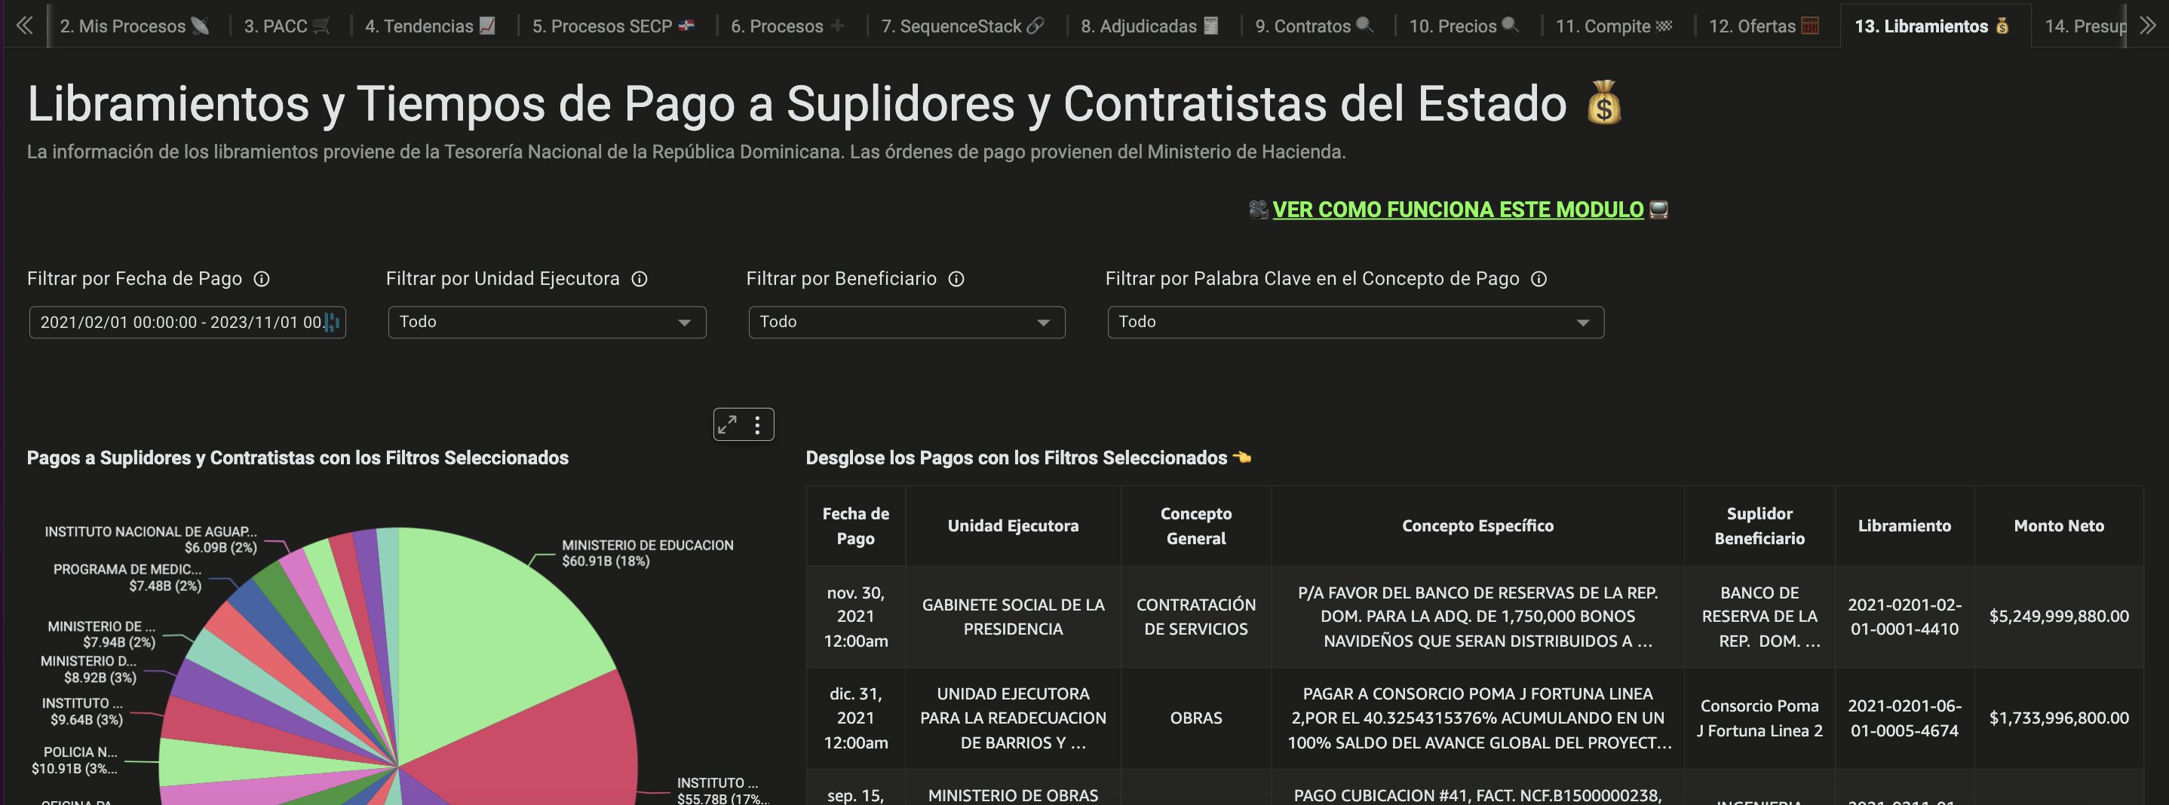Click libramiento 2021-0201-02-01-0001-4410 cell

[x=1904, y=617]
